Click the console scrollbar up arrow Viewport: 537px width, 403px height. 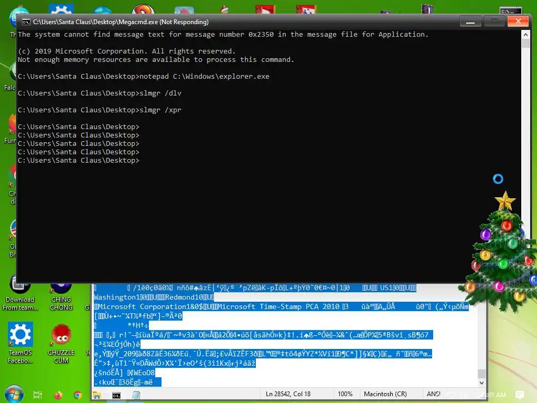[x=525, y=35]
